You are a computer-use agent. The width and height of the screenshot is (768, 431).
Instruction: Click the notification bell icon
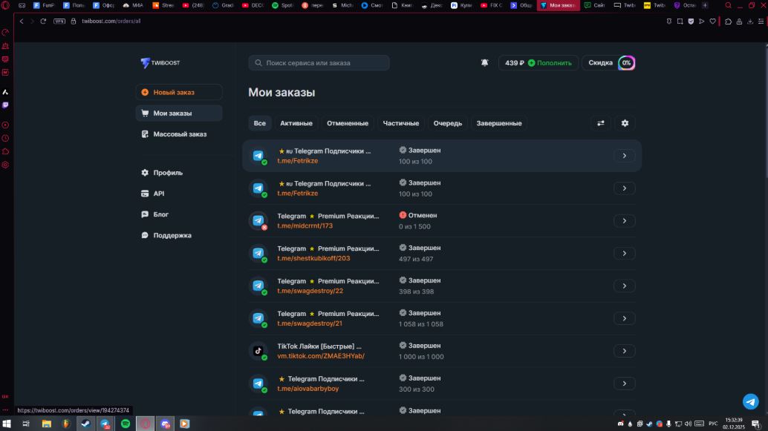click(x=485, y=63)
